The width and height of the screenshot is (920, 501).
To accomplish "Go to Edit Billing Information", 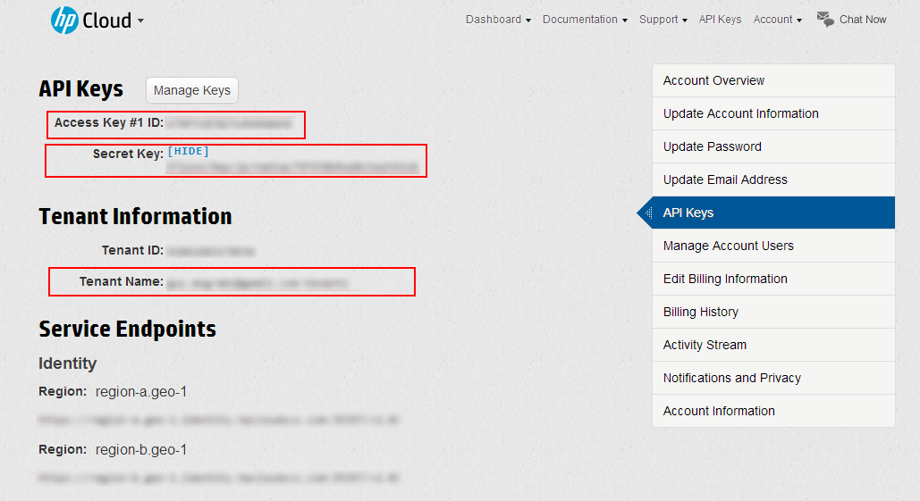I will pyautogui.click(x=725, y=279).
